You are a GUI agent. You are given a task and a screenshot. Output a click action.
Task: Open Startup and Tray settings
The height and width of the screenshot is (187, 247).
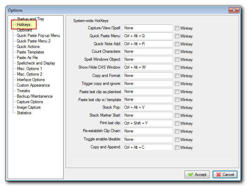30,19
